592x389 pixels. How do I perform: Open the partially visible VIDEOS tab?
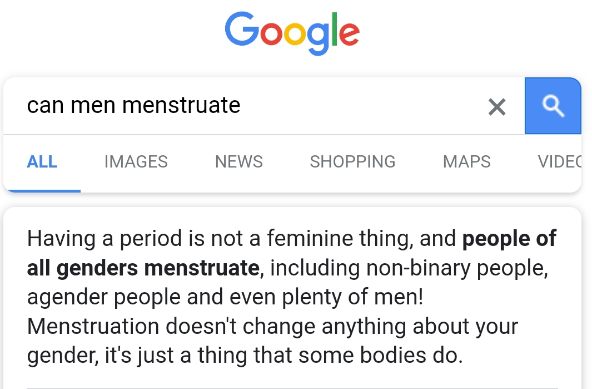pyautogui.click(x=560, y=162)
